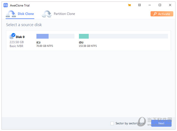Click the Basic MBR disk type text
Viewport: 177px width, 131px height.
click(16, 46)
